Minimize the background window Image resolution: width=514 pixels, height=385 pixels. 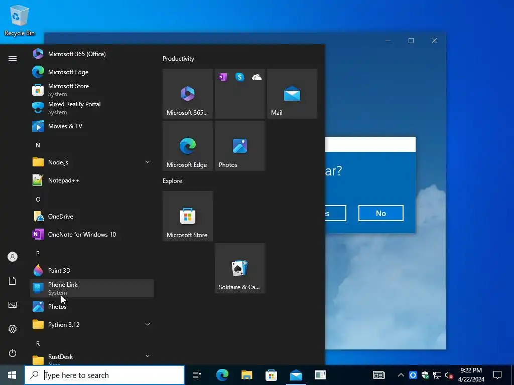(x=388, y=41)
